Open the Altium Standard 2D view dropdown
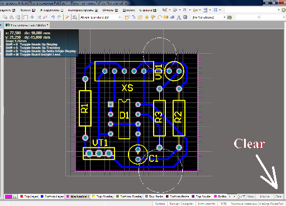This screenshot has height=206, width=286. [101, 17]
